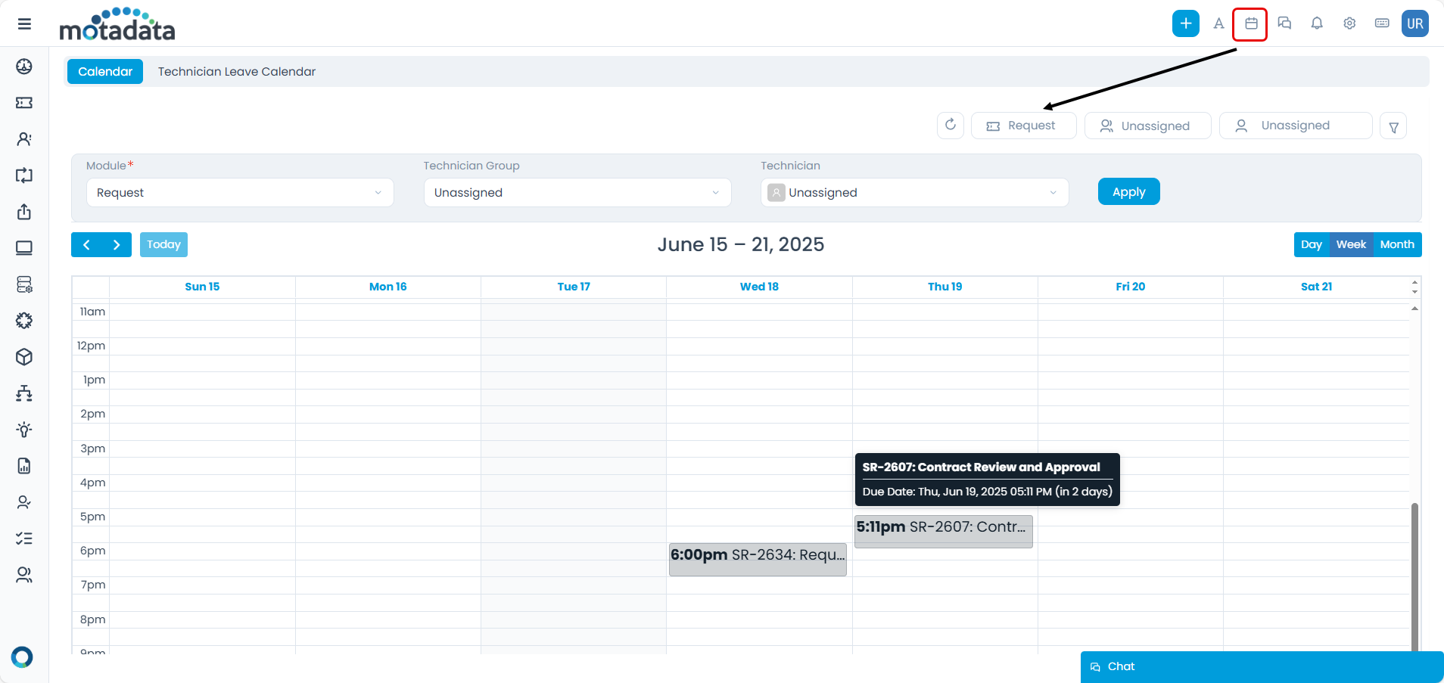Switch to Day view

point(1312,244)
